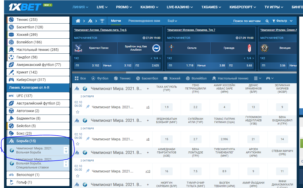The height and width of the screenshot is (188, 303).
Task: Click the tennis ball icon in sidebar
Action: pos(11,20)
